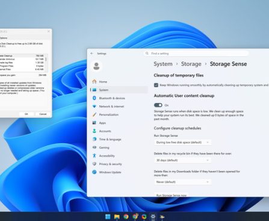Open the user profile avatar in Settings
The height and width of the screenshot is (221, 269).
96,66
